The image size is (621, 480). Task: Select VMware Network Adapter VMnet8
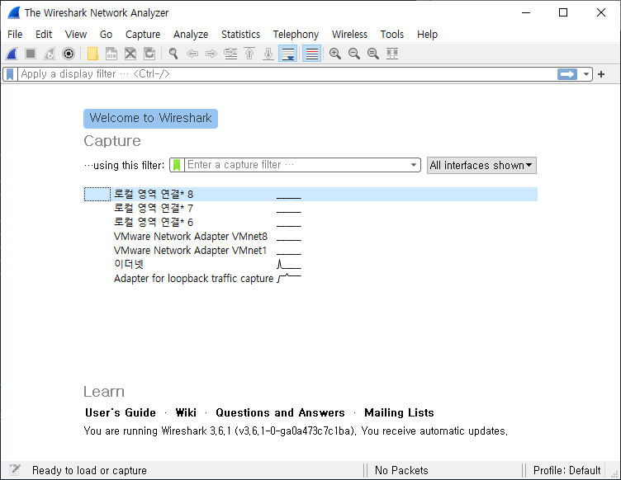[310, 237]
